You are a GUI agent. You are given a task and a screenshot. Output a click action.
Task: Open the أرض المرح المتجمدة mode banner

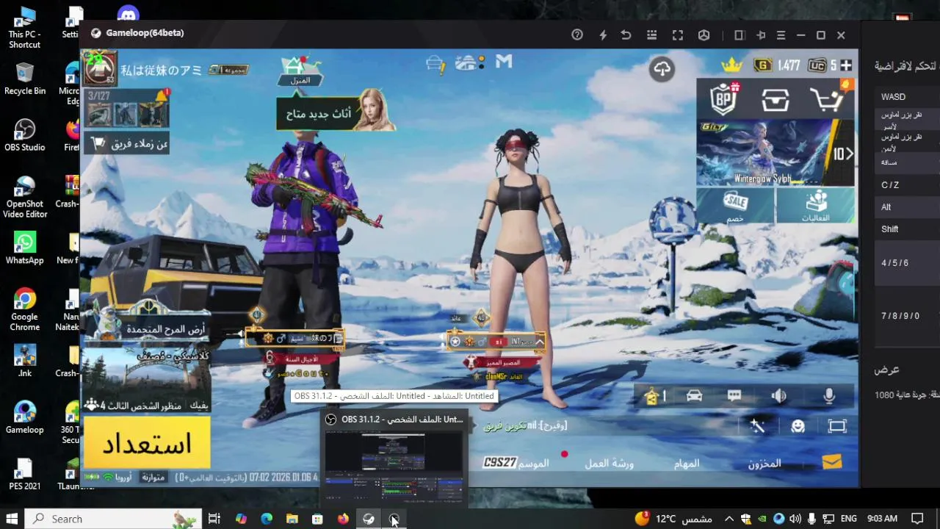(147, 325)
